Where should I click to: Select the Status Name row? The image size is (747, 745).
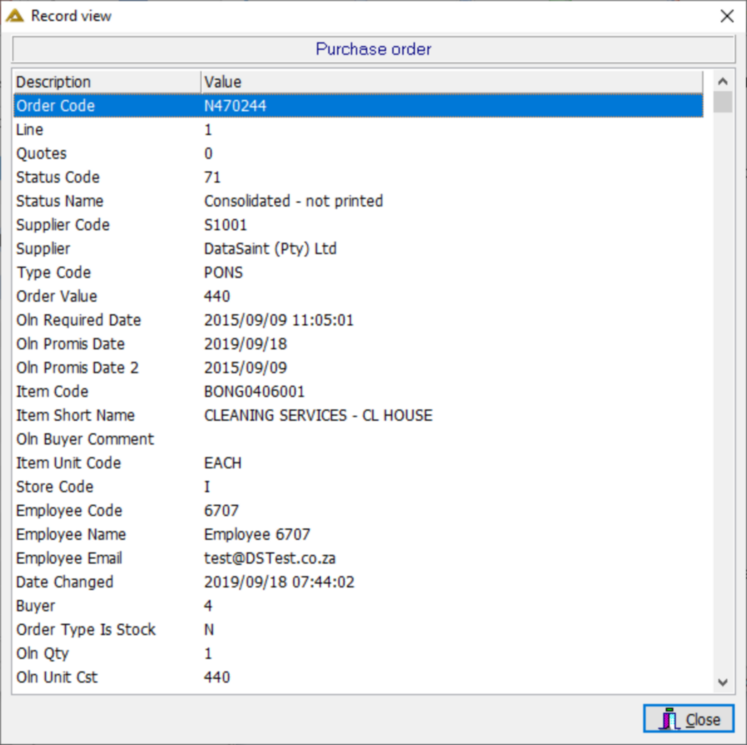coord(358,201)
